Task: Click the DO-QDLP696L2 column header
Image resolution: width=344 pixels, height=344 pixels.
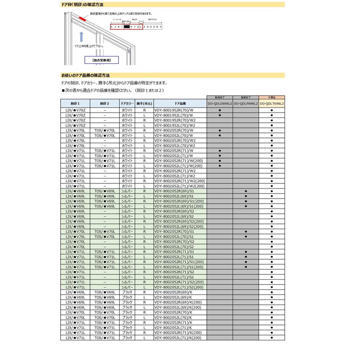Action: click(x=246, y=103)
